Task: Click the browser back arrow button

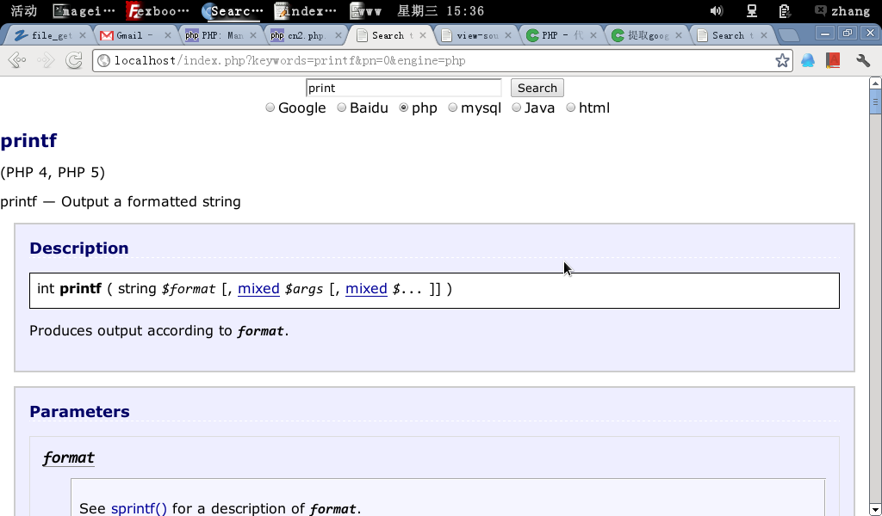Action: (16, 61)
